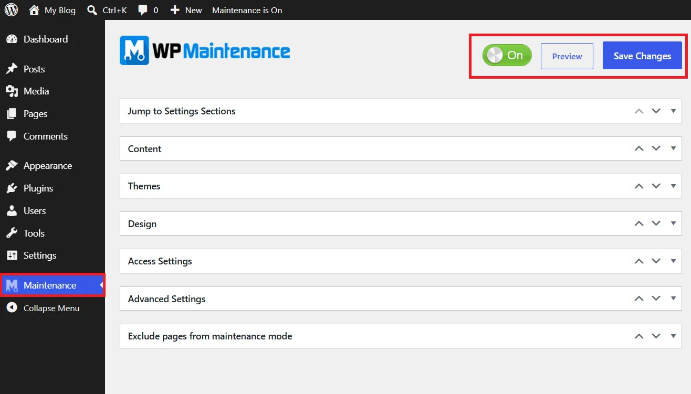Toggle the maintenance mode On switch
Screen dimensions: 691x394
coord(507,55)
